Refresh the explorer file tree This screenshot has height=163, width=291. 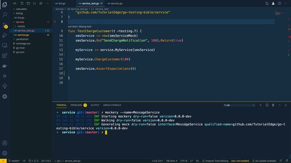pyautogui.click(x=35, y=3)
